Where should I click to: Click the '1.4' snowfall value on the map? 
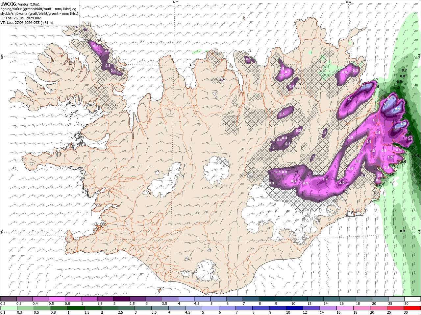coord(378,133)
